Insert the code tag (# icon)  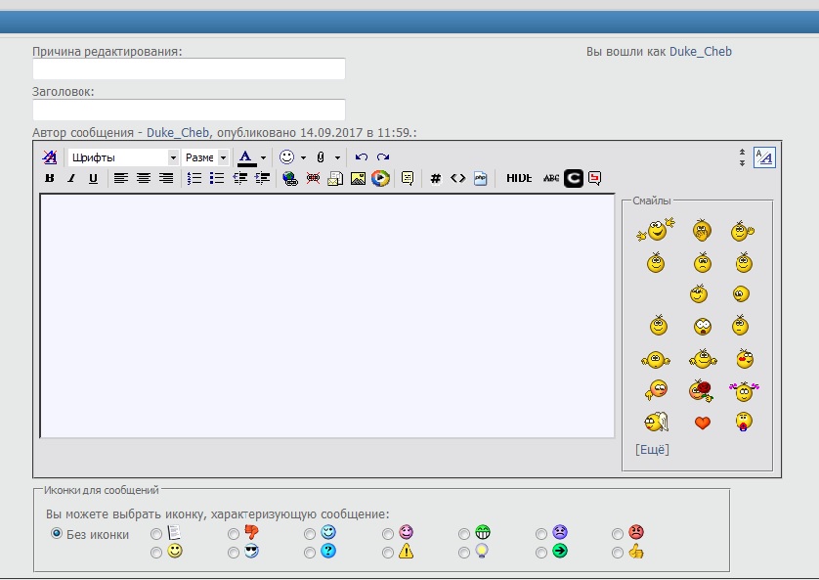[x=436, y=178]
